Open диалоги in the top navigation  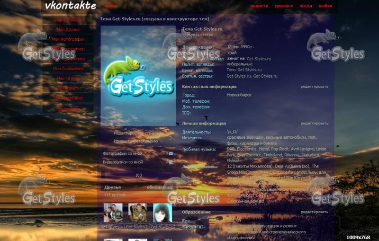[284, 6]
